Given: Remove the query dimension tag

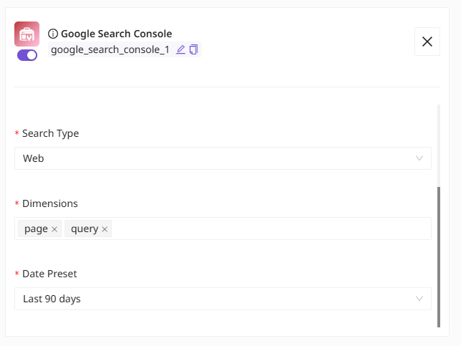Looking at the screenshot, I should point(105,229).
